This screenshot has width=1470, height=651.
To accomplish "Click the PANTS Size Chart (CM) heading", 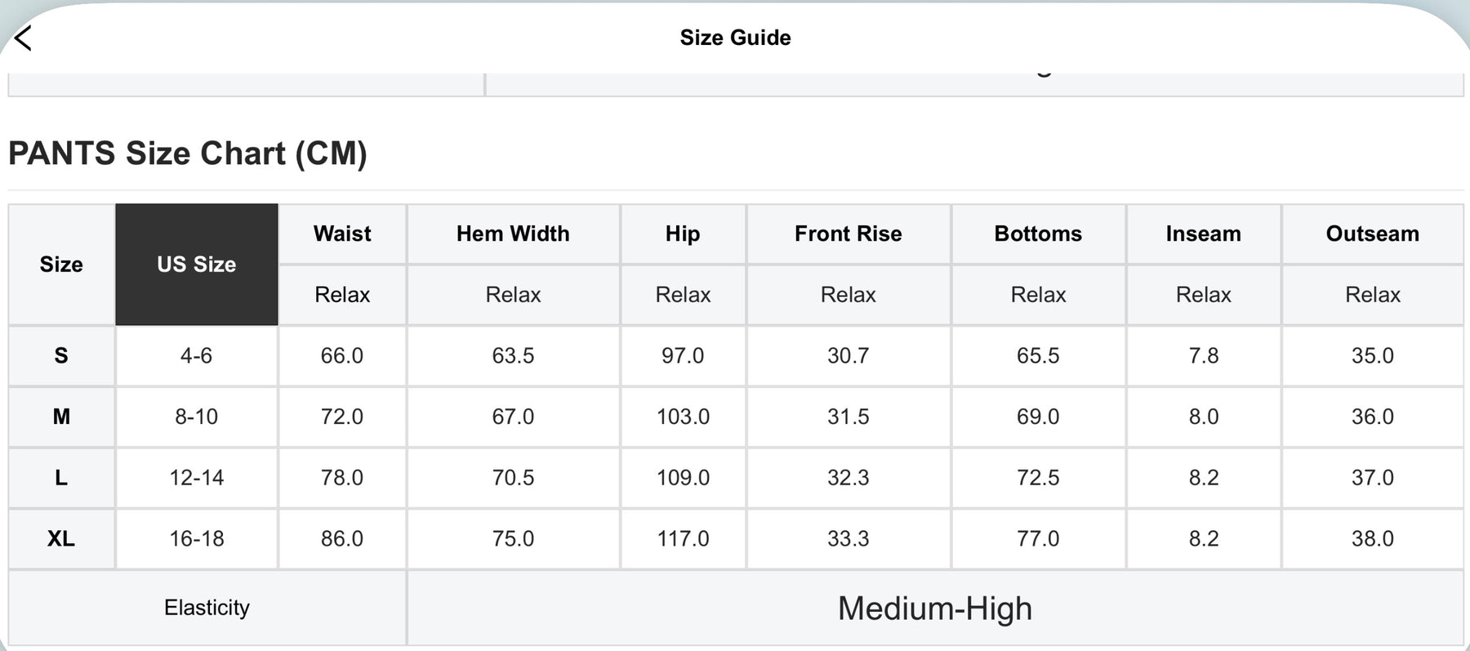I will tap(188, 154).
